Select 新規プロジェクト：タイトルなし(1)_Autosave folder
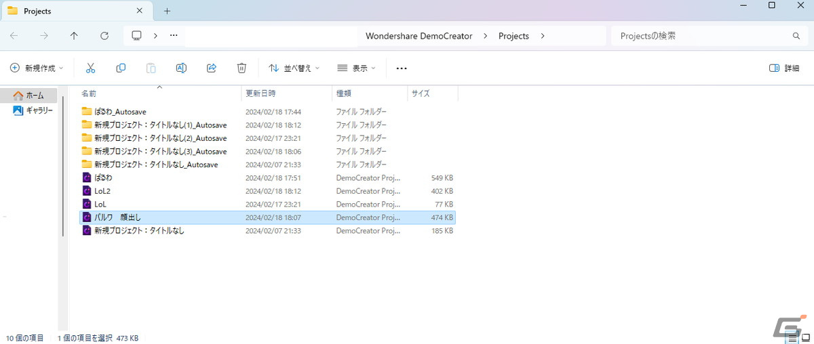The width and height of the screenshot is (814, 344). pos(267,125)
